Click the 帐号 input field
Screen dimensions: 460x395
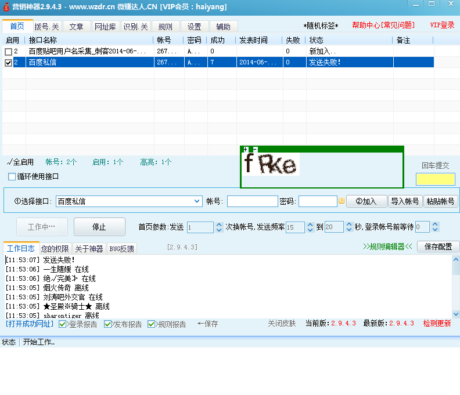coord(252,201)
